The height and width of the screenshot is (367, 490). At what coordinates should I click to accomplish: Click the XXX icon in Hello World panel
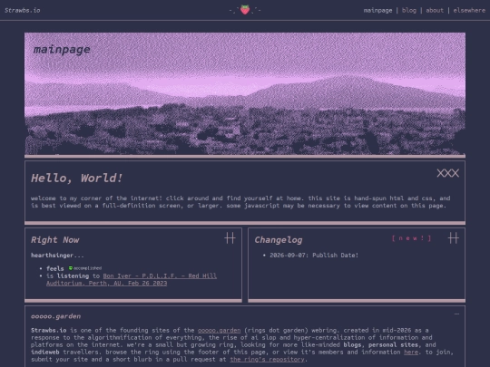[x=448, y=173]
